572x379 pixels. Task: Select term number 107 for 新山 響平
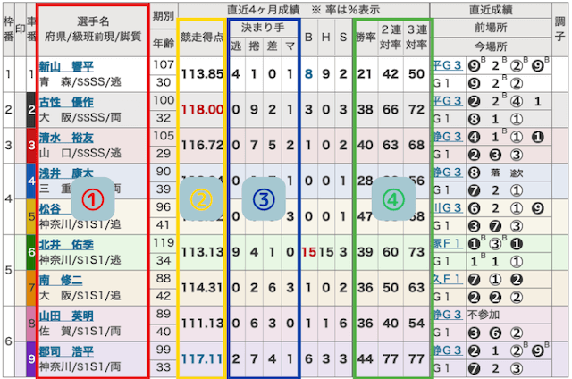164,64
